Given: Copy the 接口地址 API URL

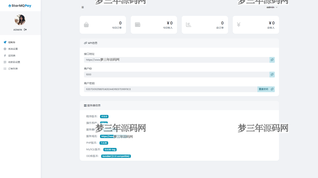Looking at the screenshot, I should [x=272, y=60].
